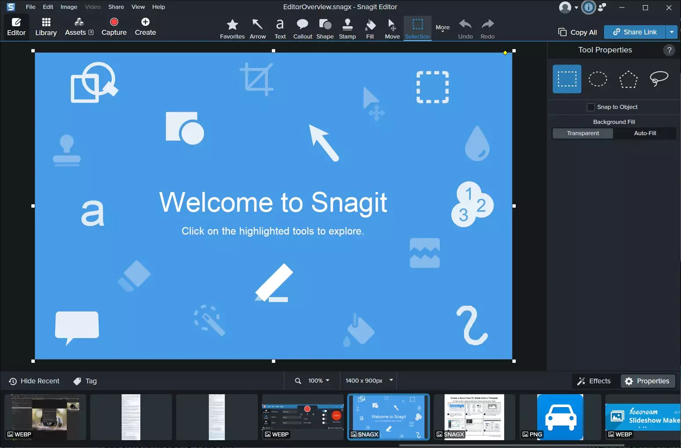Open the Image menu
681x448 pixels.
[69, 7]
